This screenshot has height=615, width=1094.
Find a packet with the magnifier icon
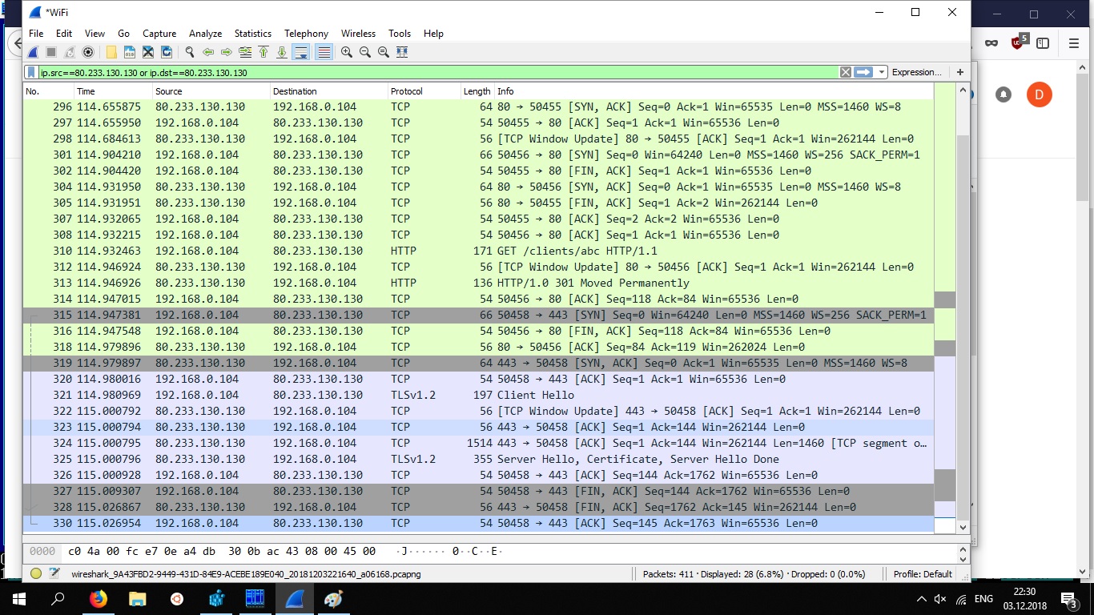click(x=190, y=52)
